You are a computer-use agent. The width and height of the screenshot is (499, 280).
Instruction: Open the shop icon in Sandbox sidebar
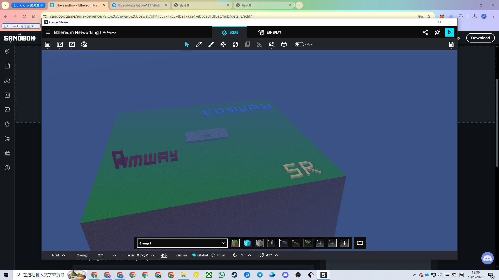pos(7,110)
